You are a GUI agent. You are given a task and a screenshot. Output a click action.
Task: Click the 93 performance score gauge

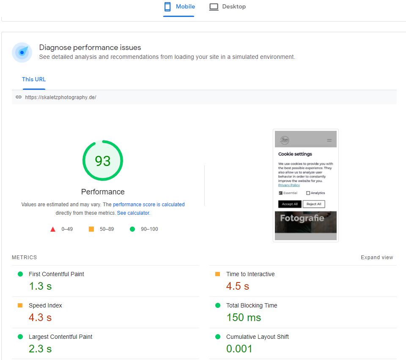coord(103,161)
